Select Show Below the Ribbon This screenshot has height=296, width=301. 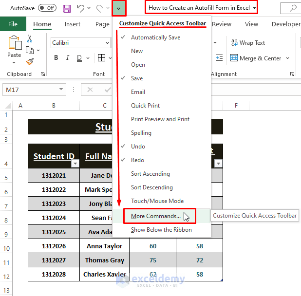tap(161, 230)
